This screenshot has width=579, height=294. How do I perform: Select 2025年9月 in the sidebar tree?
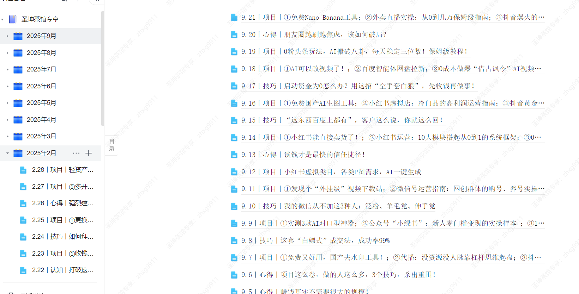point(50,36)
